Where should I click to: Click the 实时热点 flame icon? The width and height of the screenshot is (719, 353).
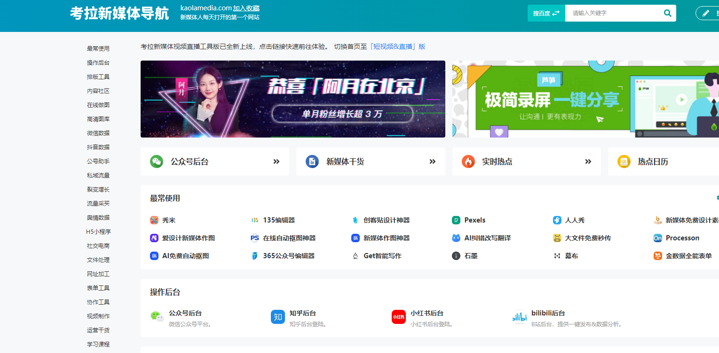click(x=469, y=161)
